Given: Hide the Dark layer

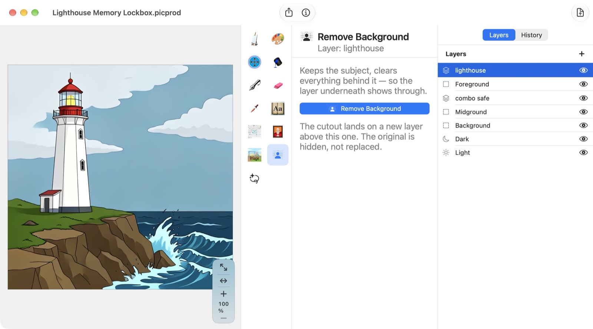Looking at the screenshot, I should point(583,139).
